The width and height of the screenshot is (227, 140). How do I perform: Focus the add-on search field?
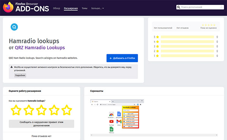pos(200,7)
